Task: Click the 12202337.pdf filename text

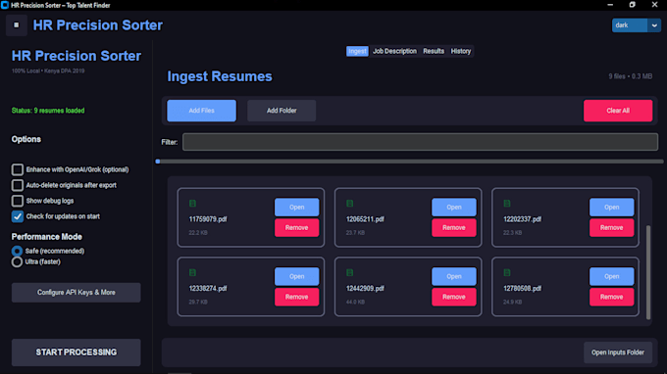Action: (x=523, y=219)
